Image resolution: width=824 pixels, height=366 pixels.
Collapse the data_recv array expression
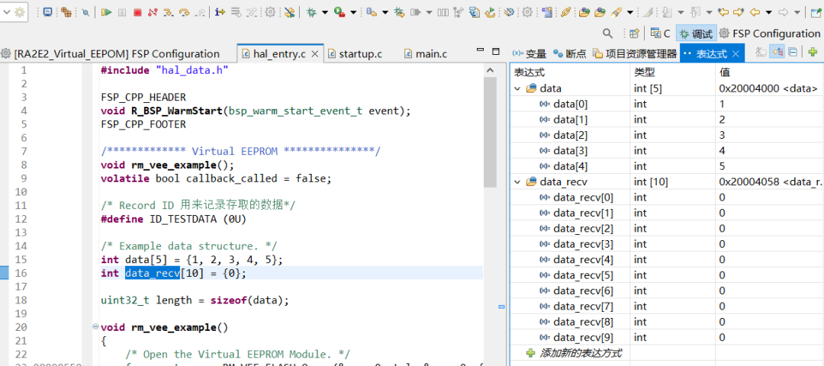point(518,181)
